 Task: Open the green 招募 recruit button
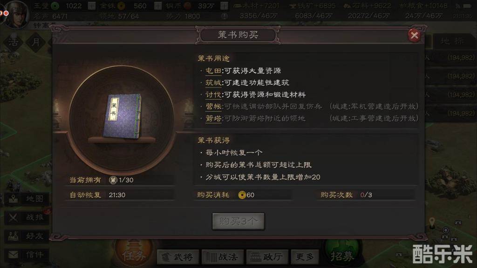point(342,255)
